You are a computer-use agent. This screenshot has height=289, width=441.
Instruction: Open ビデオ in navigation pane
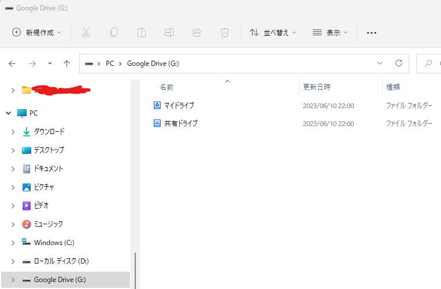click(x=42, y=206)
